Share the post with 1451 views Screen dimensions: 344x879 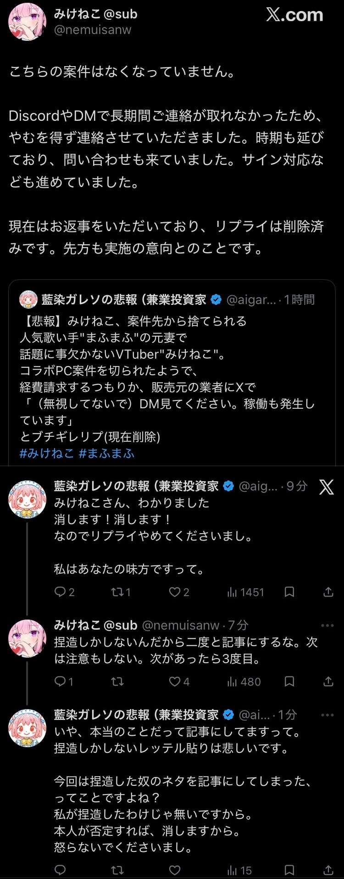[328, 592]
